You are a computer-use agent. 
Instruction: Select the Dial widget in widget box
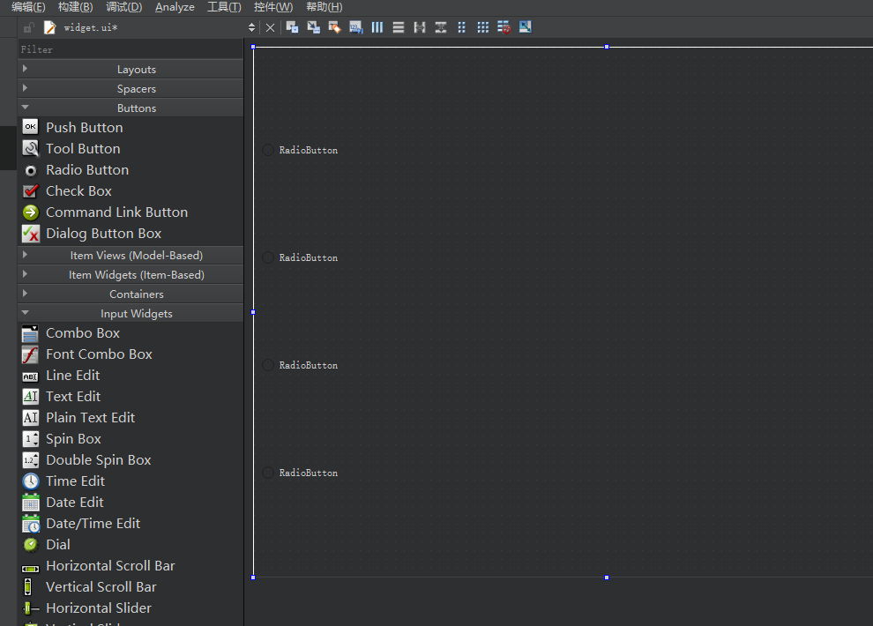[x=58, y=545]
